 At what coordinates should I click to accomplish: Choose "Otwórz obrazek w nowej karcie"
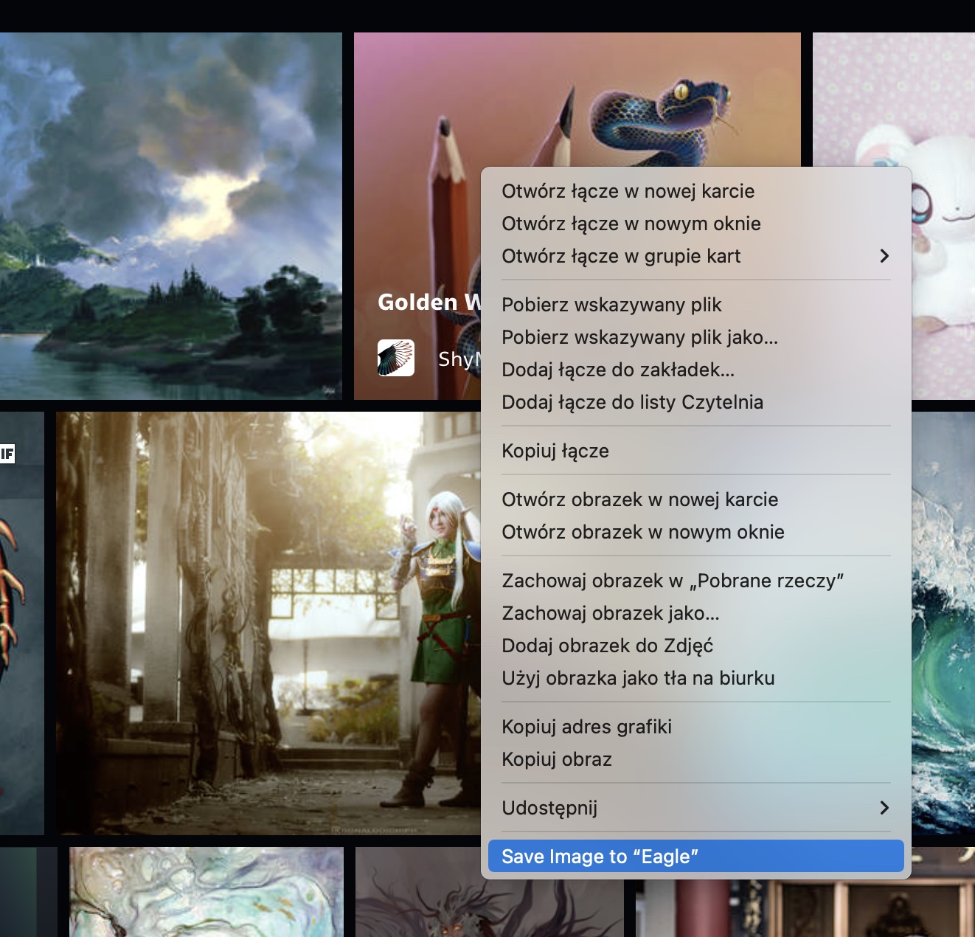[x=695, y=499]
